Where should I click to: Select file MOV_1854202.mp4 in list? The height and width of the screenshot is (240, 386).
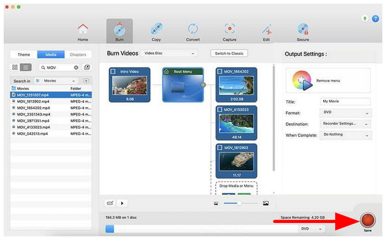tap(51, 108)
